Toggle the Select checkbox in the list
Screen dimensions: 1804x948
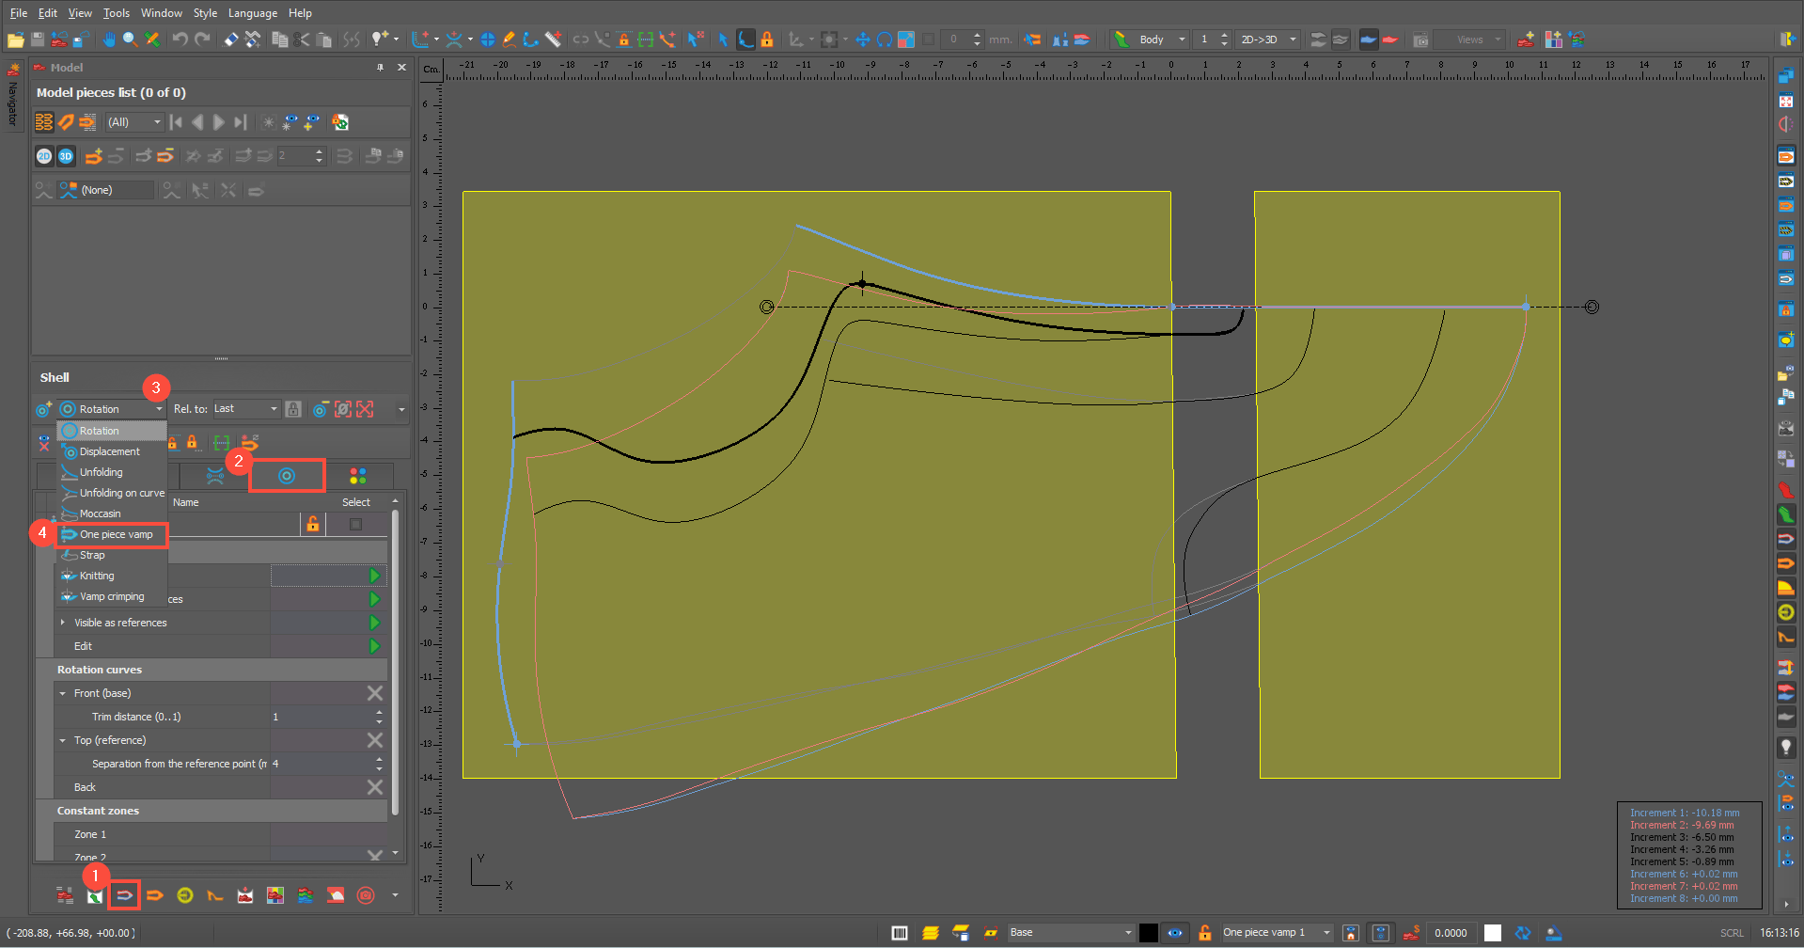point(355,524)
